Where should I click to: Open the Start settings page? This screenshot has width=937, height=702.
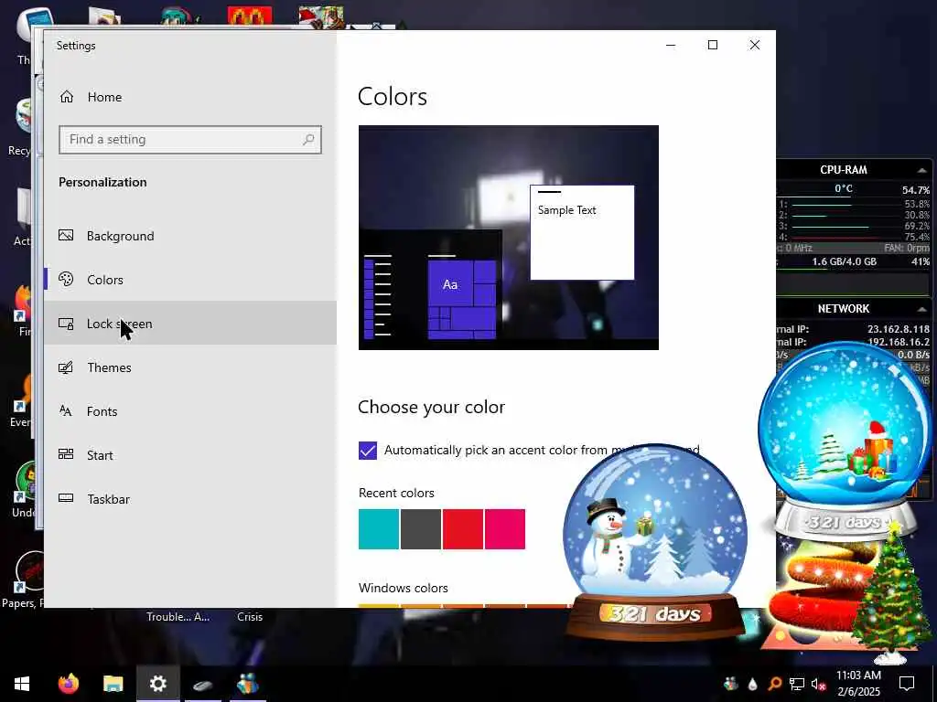click(190, 455)
